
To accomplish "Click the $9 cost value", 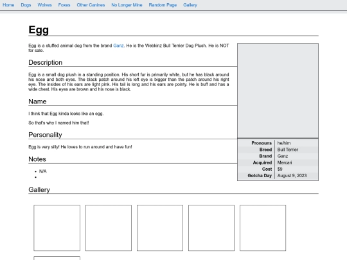I will 280,169.
